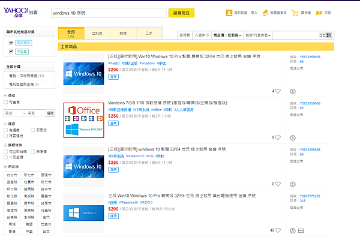Click the dollar icon on the $290 listing

(293, 230)
